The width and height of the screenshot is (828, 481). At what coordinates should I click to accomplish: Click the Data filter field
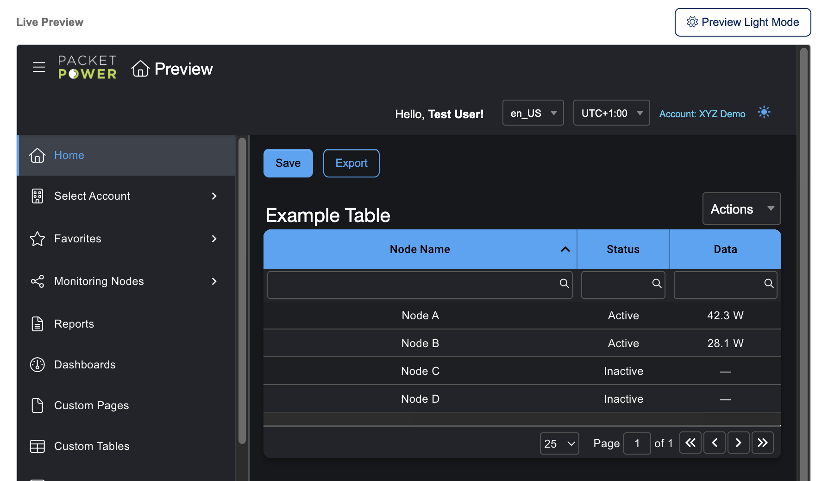pyautogui.click(x=725, y=285)
